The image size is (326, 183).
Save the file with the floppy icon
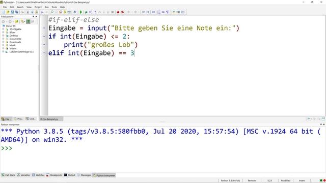[x=12, y=12]
